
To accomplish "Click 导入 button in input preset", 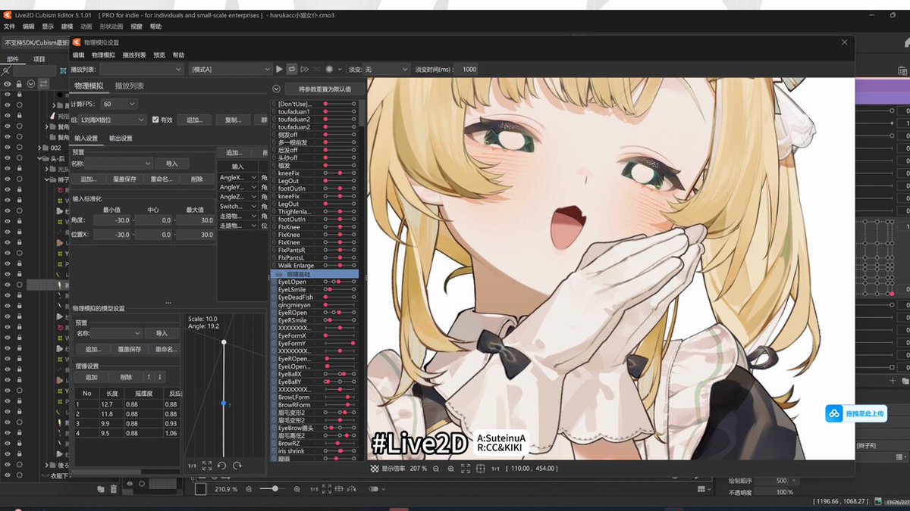I will coord(171,164).
